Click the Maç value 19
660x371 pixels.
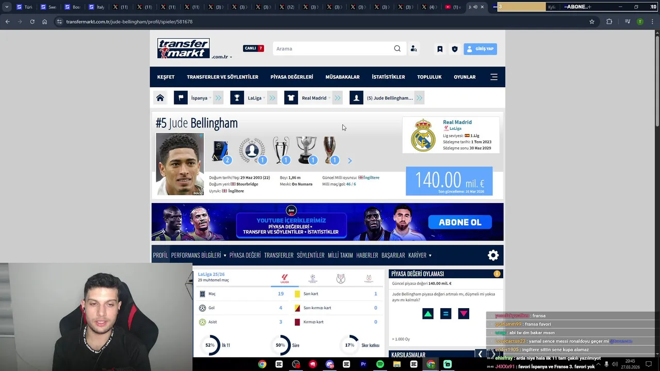[280, 294]
